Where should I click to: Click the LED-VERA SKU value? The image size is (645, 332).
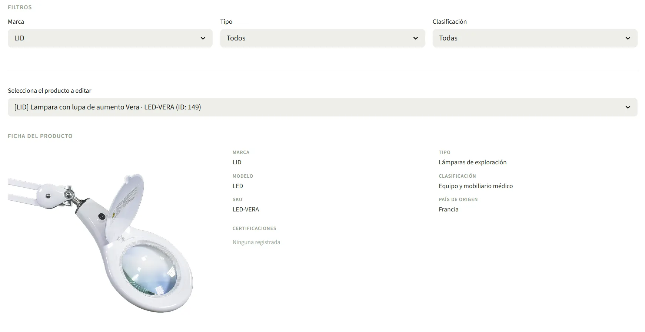tap(246, 210)
